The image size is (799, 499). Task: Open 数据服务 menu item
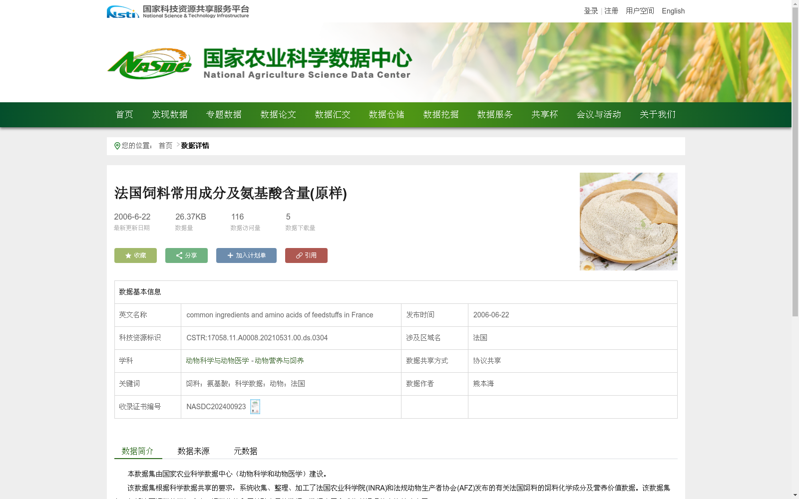[x=495, y=115]
